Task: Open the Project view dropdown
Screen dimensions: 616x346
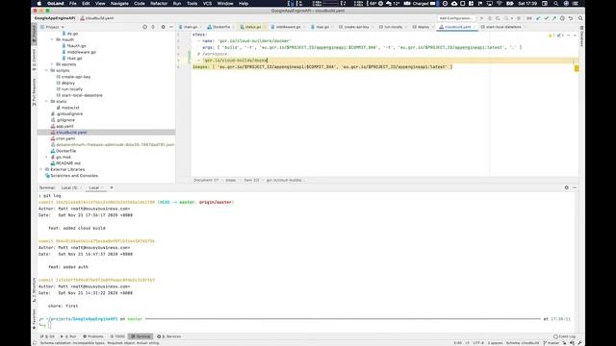Action: [x=52, y=27]
